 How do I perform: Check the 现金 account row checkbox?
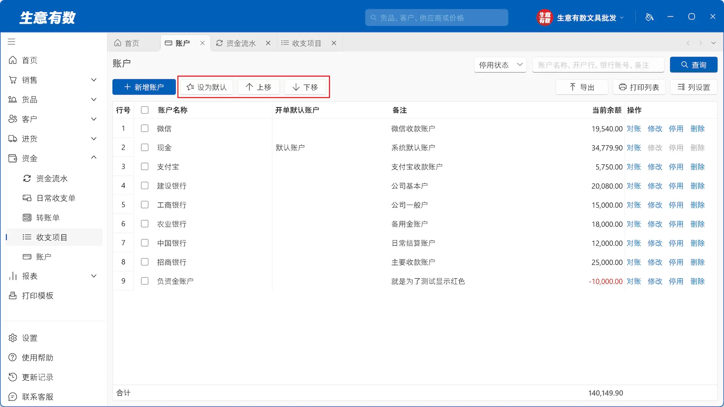(x=145, y=147)
